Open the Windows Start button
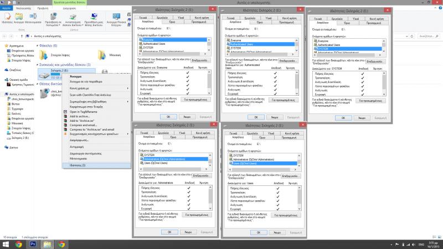Screen dimensions: 443x249 (5, 243)
